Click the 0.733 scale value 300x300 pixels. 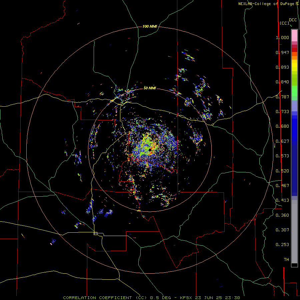tap(282, 112)
